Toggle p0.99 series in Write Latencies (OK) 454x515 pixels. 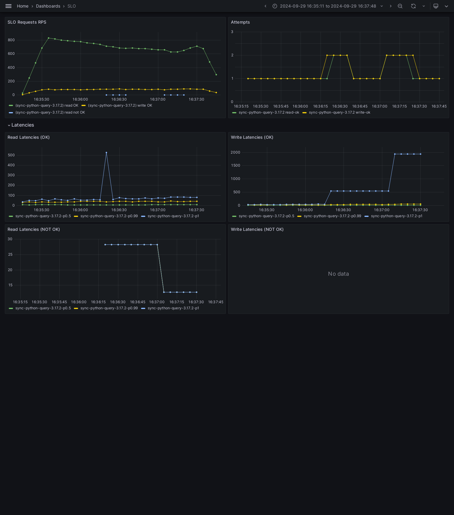click(332, 216)
